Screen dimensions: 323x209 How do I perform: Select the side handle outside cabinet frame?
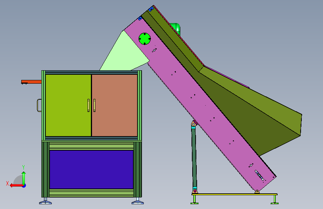(x=39, y=105)
